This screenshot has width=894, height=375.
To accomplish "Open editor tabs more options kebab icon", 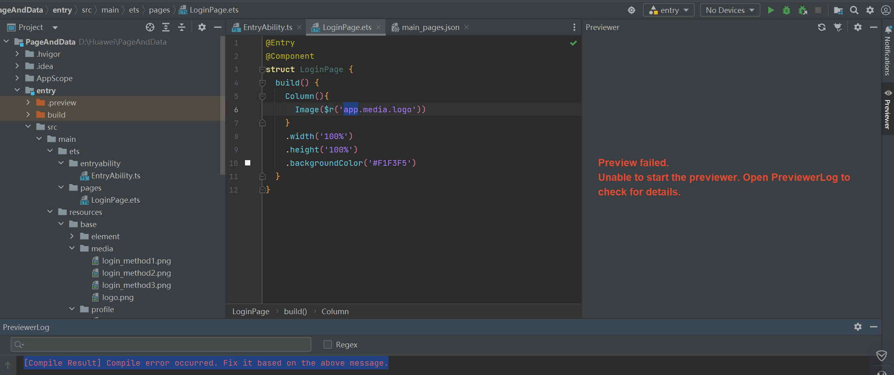I will (x=574, y=27).
